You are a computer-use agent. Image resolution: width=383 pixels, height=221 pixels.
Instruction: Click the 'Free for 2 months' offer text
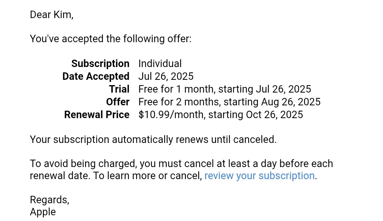click(179, 102)
